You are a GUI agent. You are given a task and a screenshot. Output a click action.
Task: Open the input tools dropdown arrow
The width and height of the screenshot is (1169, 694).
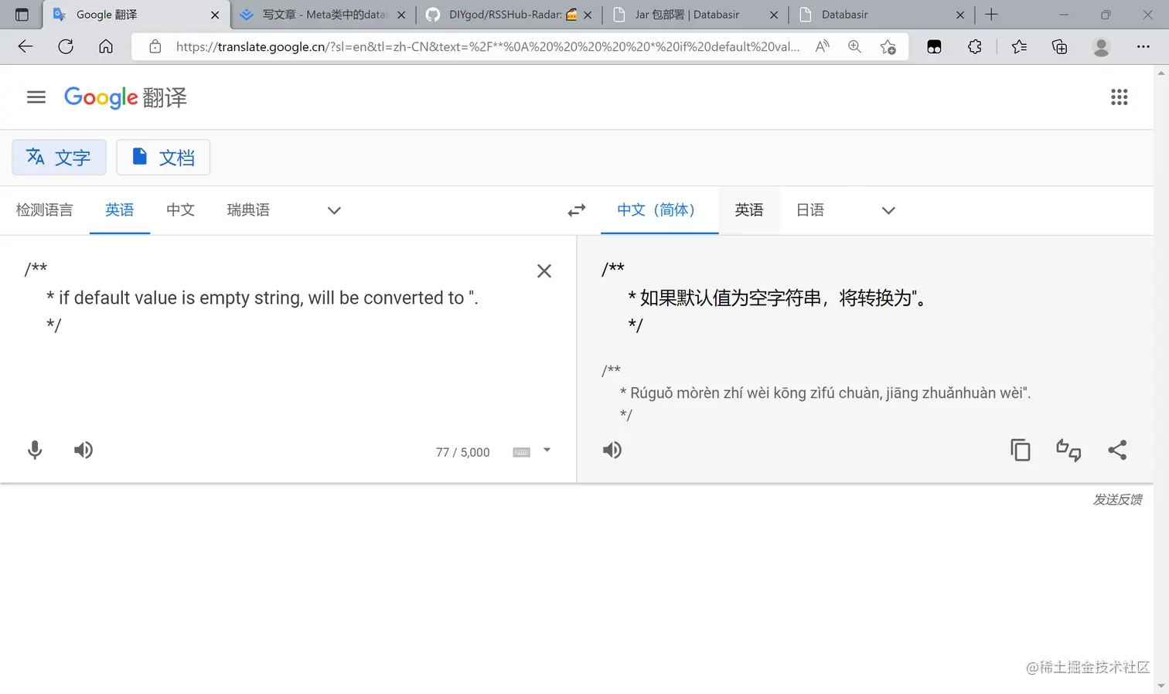click(547, 450)
